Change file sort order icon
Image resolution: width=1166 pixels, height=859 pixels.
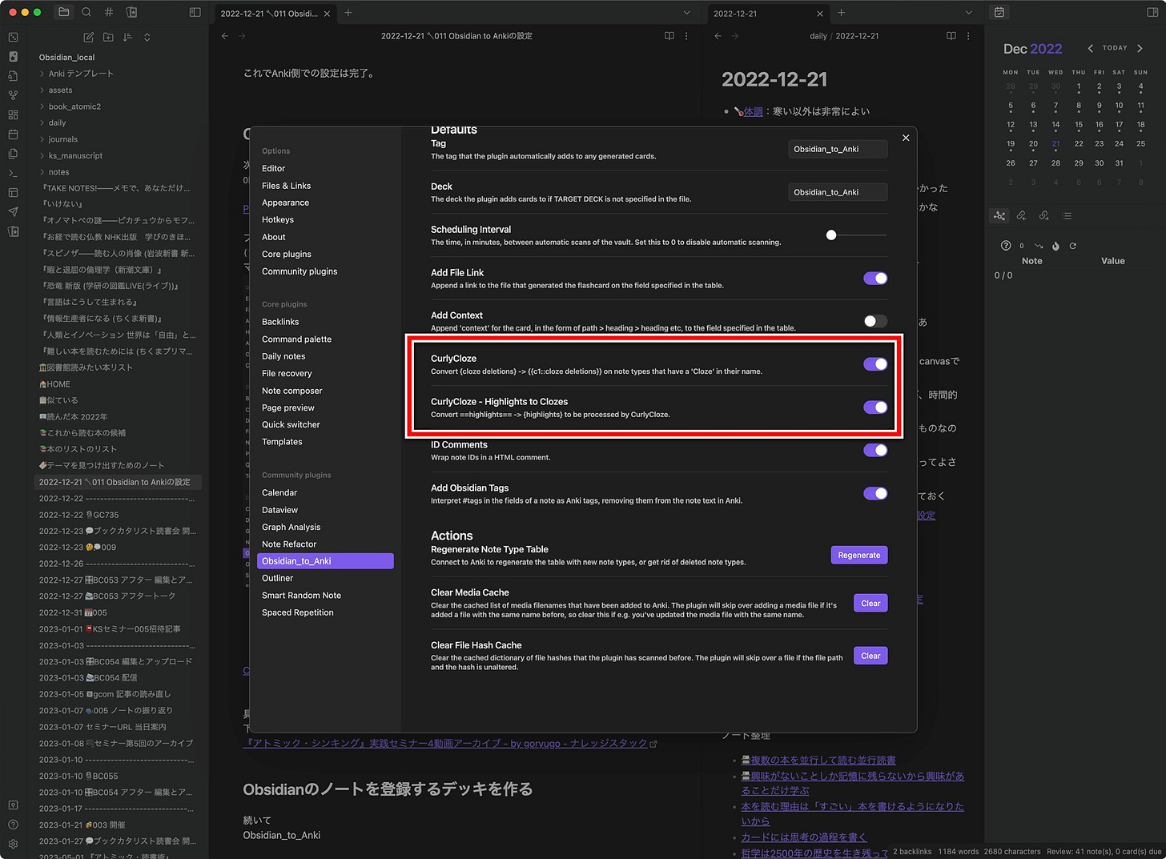point(127,37)
